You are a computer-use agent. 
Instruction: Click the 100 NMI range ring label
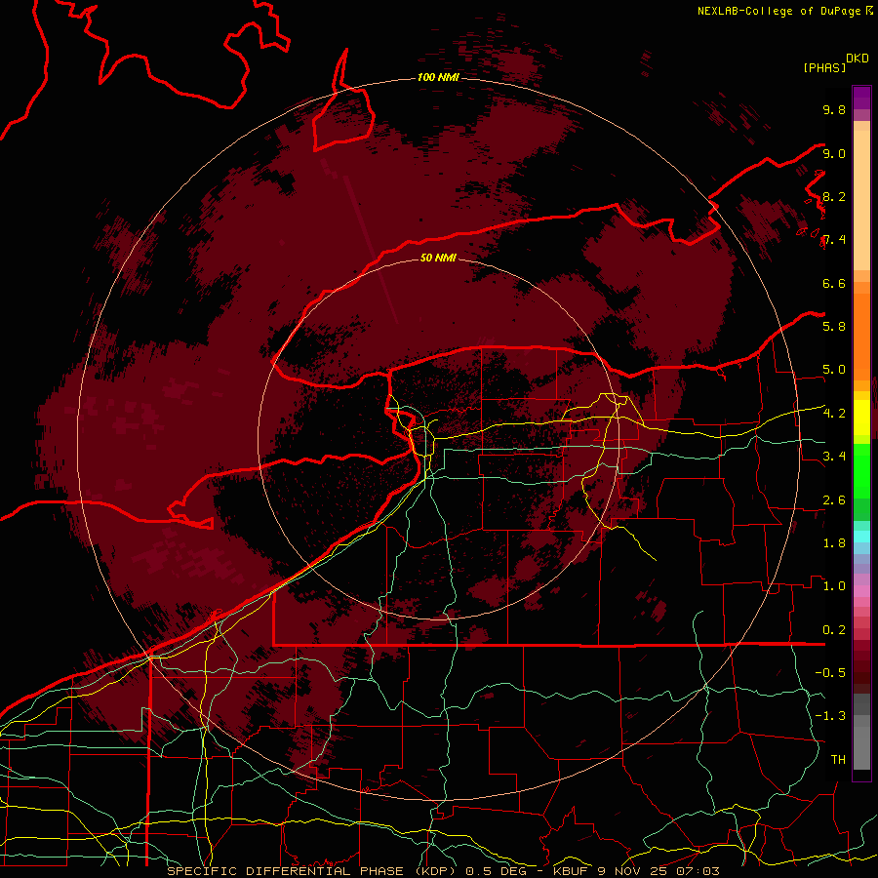click(x=438, y=77)
